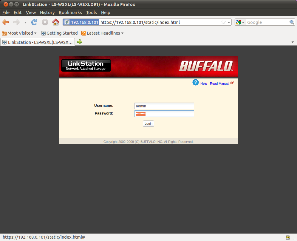Click the Help link on login page
297x241 pixels.
pos(204,84)
